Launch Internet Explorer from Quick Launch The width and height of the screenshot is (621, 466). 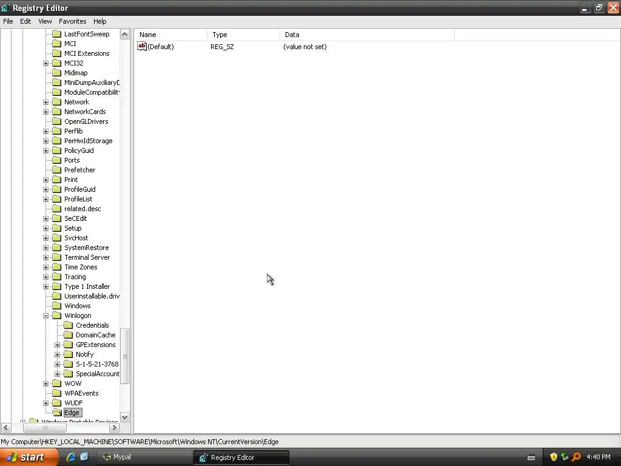click(x=71, y=457)
